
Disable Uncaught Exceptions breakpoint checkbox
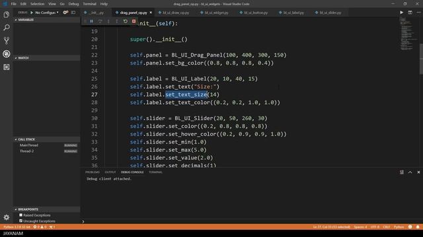20,221
